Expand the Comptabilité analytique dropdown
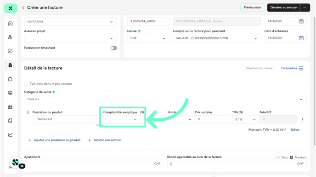Image resolution: width=316 pixels, height=177 pixels. pos(120,119)
